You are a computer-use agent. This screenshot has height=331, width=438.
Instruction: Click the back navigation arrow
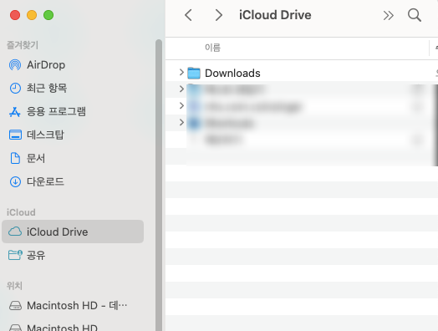(x=188, y=15)
